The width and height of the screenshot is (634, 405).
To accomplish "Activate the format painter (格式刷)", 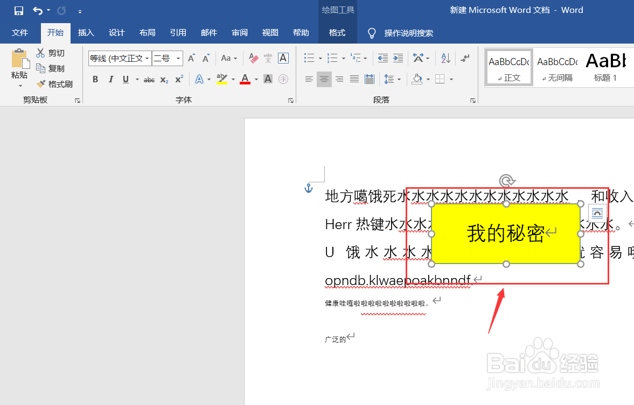I will click(x=57, y=84).
